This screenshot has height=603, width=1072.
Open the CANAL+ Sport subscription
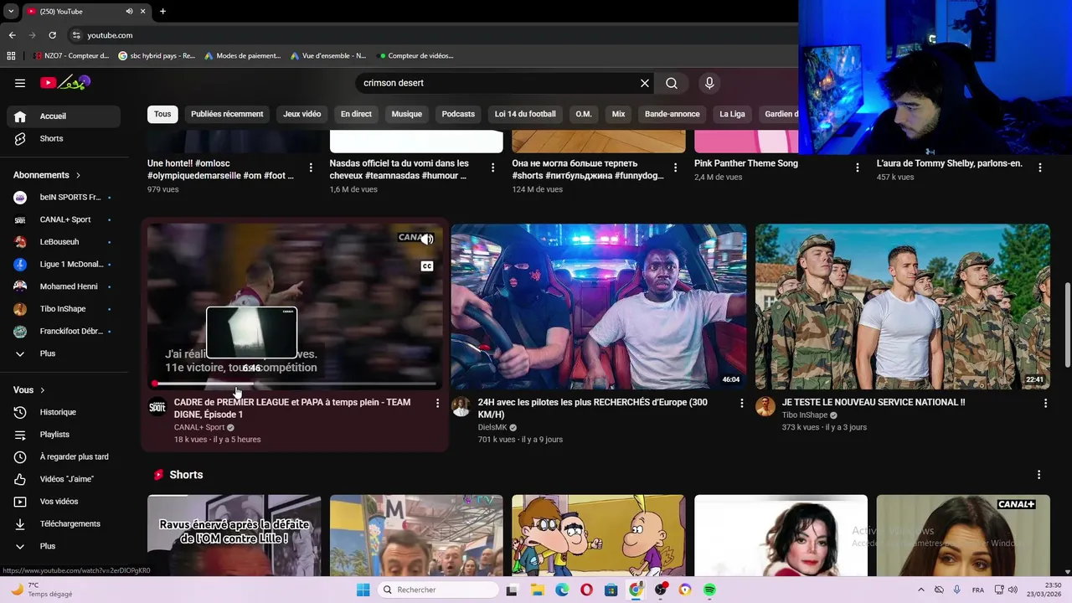[x=64, y=219]
